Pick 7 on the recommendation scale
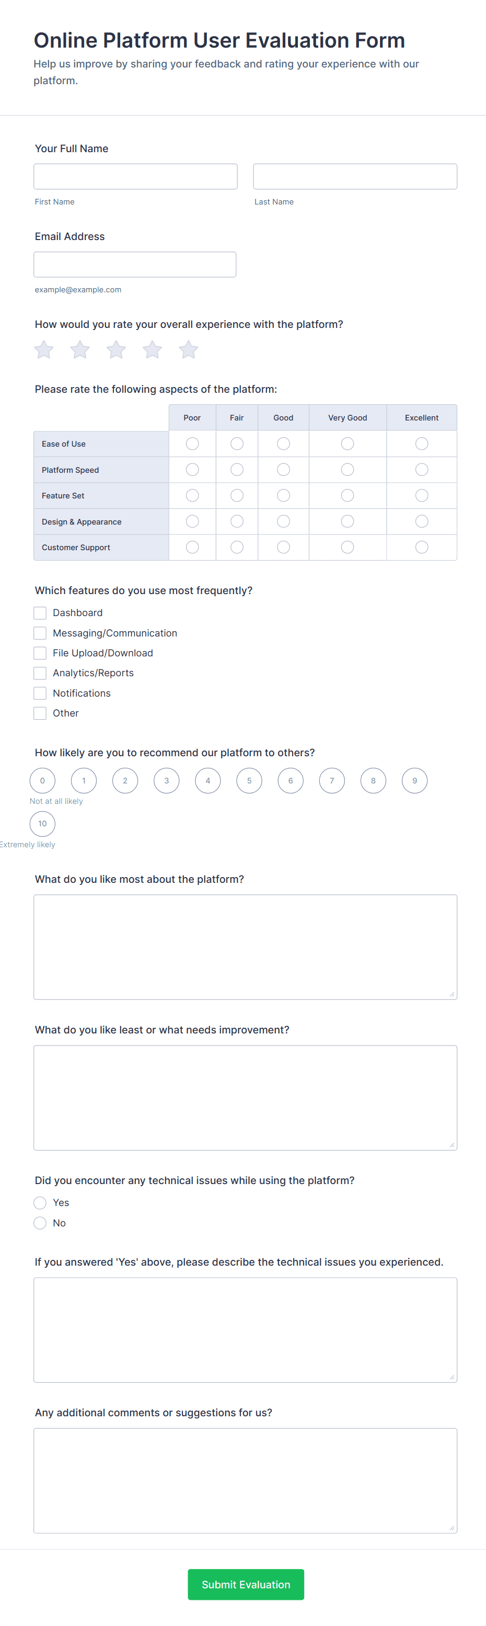This screenshot has width=486, height=1626. pyautogui.click(x=331, y=781)
